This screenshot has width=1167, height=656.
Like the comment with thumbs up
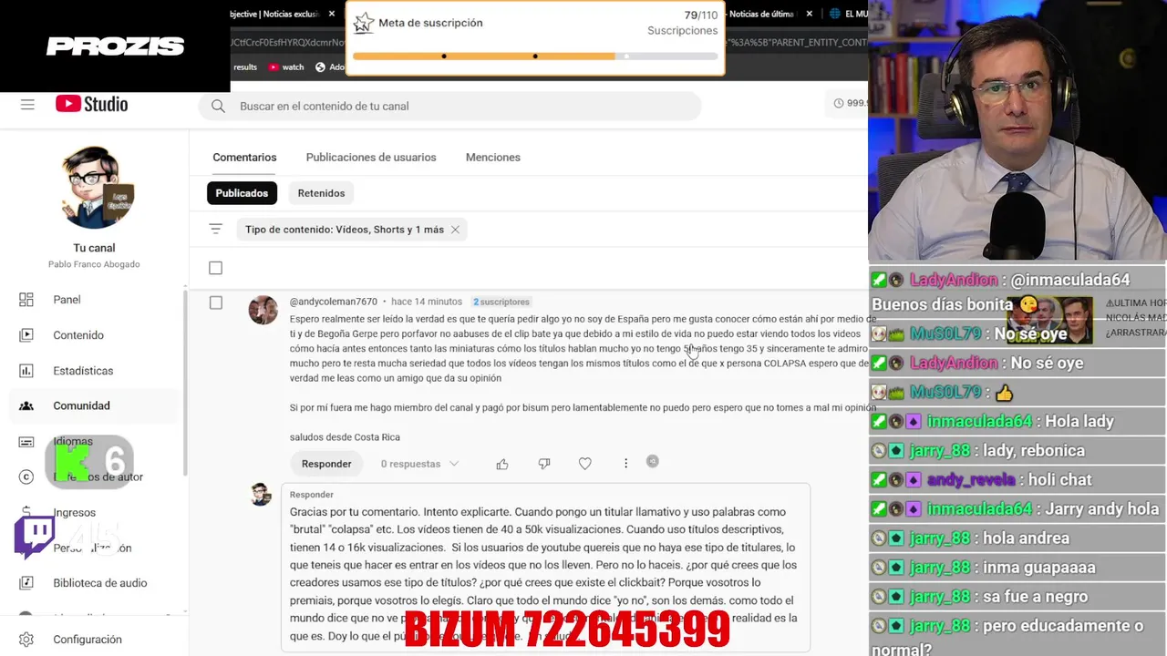(502, 464)
